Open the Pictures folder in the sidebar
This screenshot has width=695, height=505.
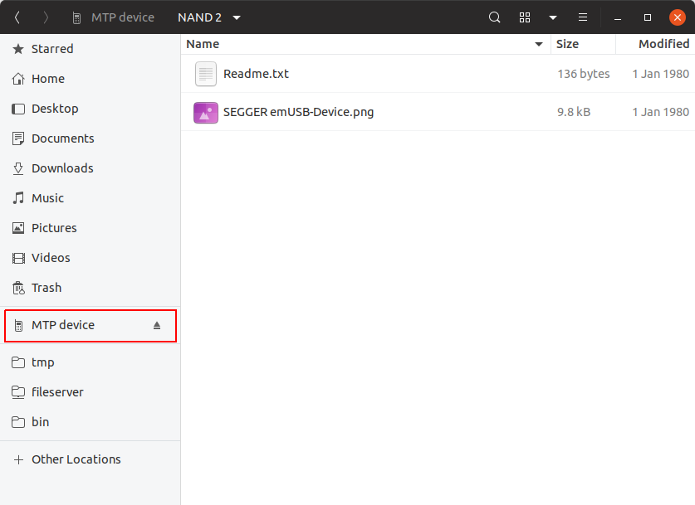point(54,228)
